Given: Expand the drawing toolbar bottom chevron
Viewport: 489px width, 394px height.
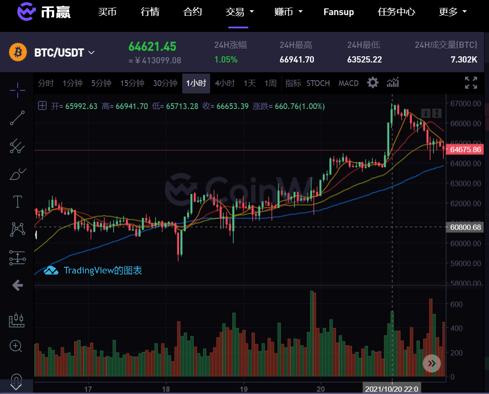Looking at the screenshot, I should click(x=16, y=387).
